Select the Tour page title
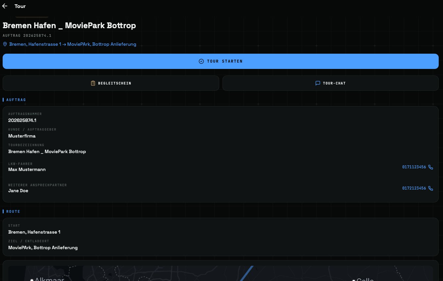 coord(20,6)
